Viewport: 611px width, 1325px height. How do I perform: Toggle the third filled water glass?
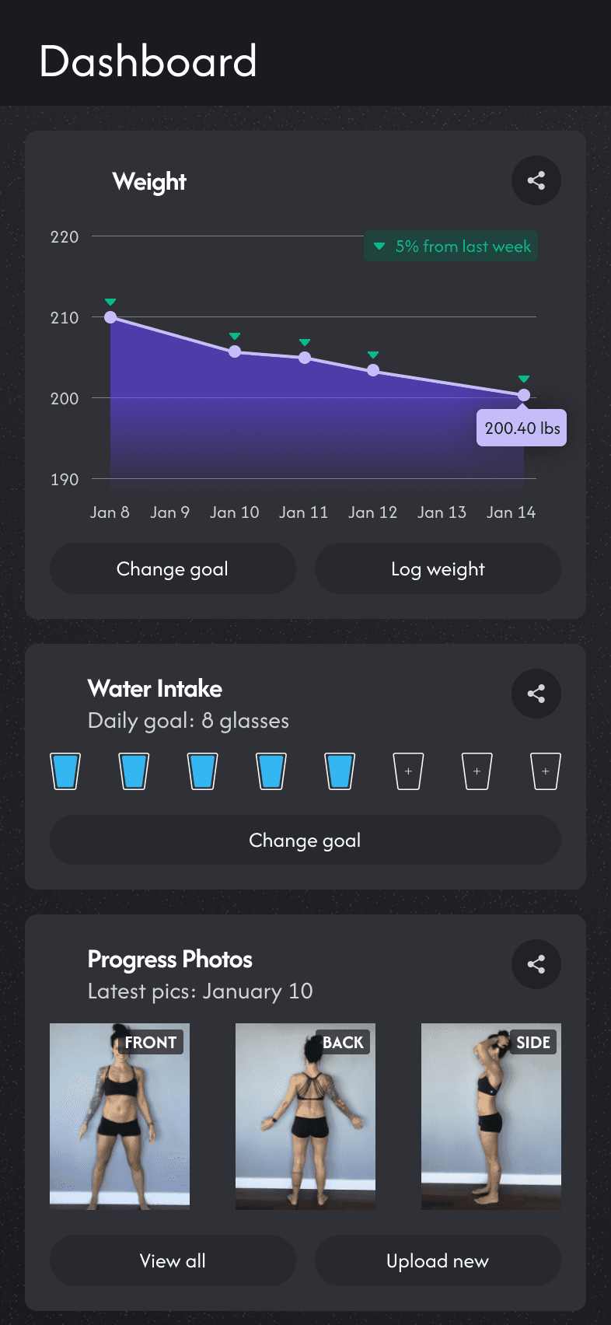tap(203, 771)
